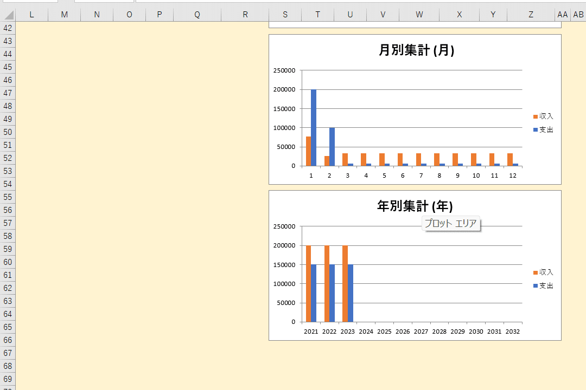
Task: Select column Y header
Action: [x=493, y=15]
